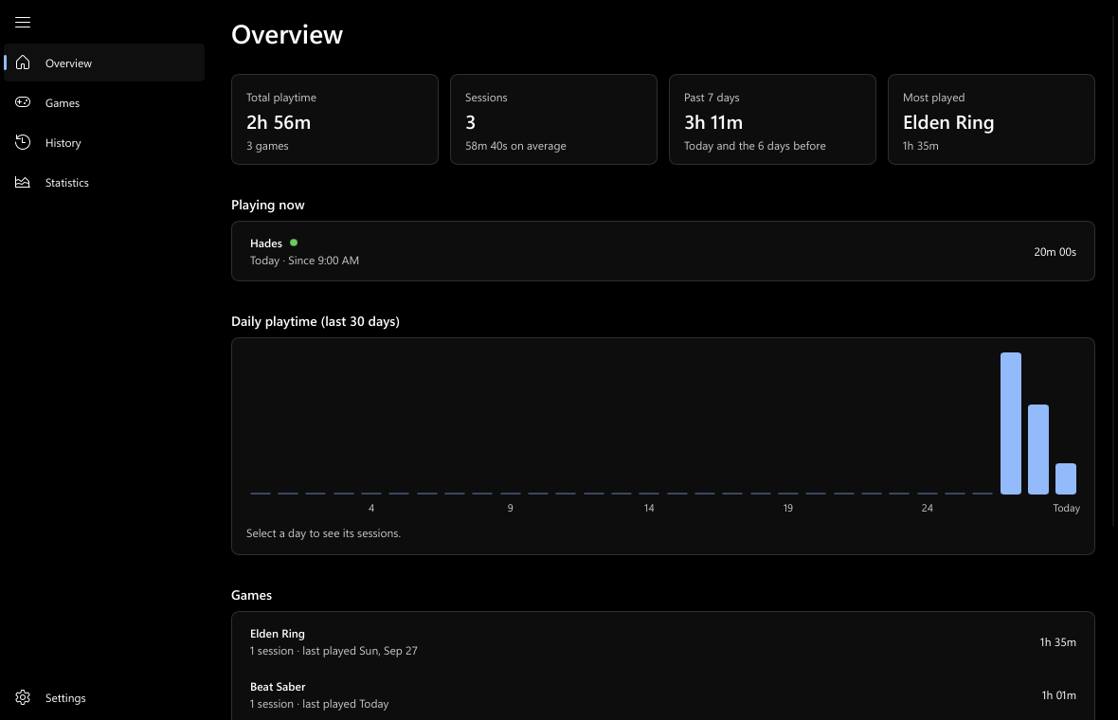Open the History section

pos(104,142)
